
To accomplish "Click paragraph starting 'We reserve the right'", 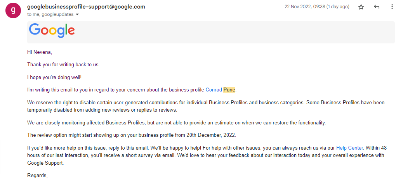I will point(206,106).
